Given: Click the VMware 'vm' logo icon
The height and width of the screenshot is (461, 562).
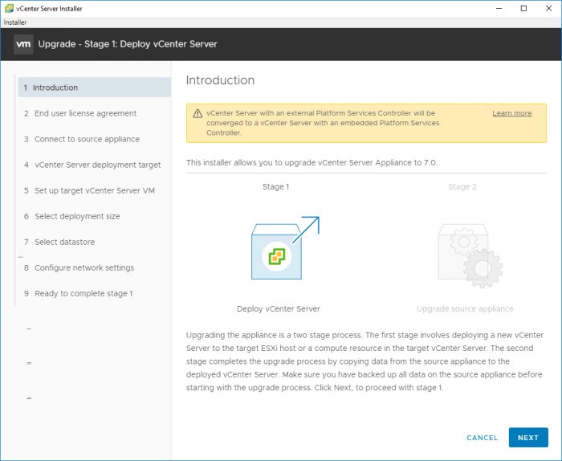Looking at the screenshot, I should click(22, 44).
